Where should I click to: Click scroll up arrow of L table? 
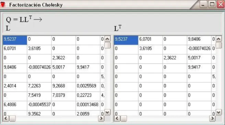[108, 39]
